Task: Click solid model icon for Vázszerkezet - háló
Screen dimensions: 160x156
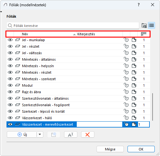Action: pos(134,118)
